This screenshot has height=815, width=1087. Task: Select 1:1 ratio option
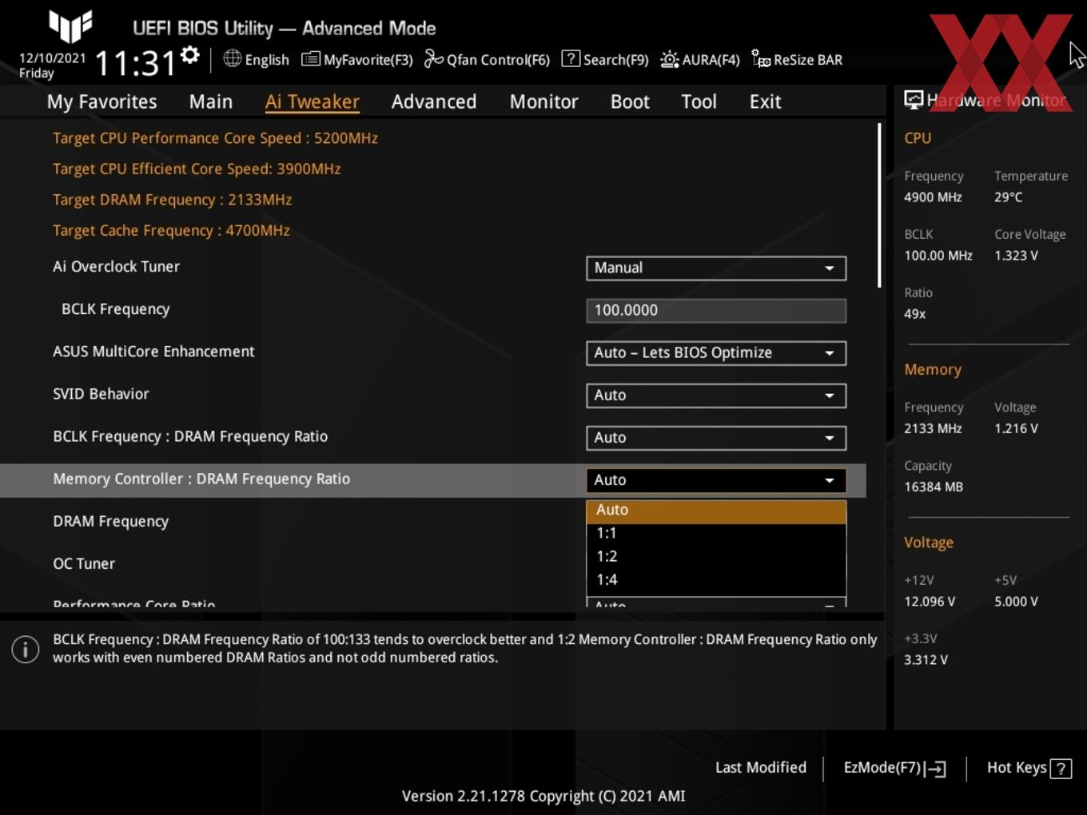pos(716,533)
